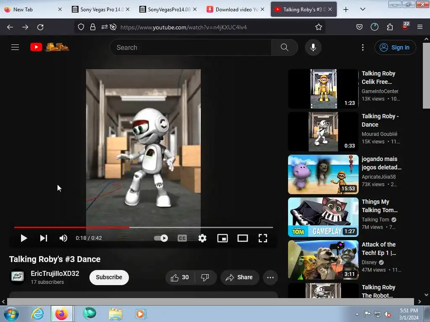Search with voice microphone button
Viewport: 430px width, 322px height.
click(x=313, y=47)
